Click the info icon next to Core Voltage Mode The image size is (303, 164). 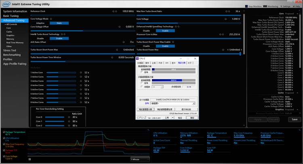(x=51, y=19)
